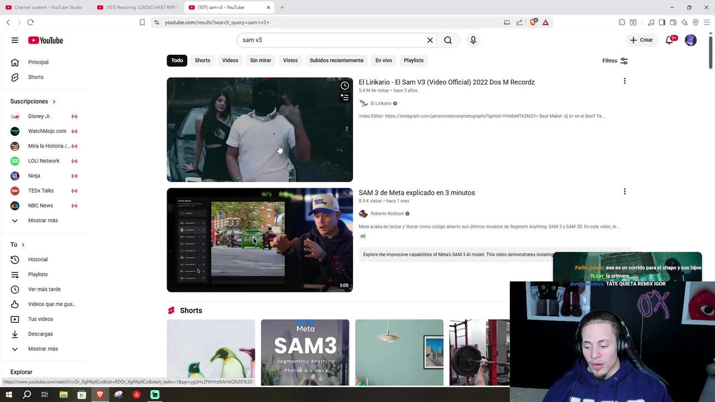Share this page from address bar
This screenshot has height=402, width=715.
pyautogui.click(x=519, y=22)
